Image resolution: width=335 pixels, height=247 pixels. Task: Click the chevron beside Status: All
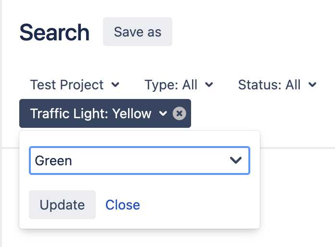point(312,85)
